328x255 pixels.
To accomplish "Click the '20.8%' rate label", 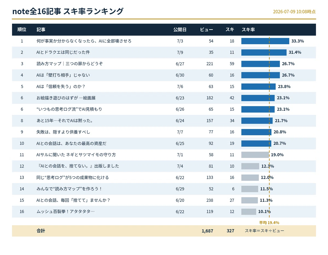I will click(280, 132).
